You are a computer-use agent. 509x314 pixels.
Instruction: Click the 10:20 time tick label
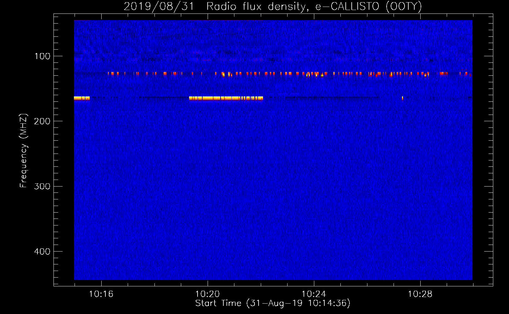click(x=207, y=294)
